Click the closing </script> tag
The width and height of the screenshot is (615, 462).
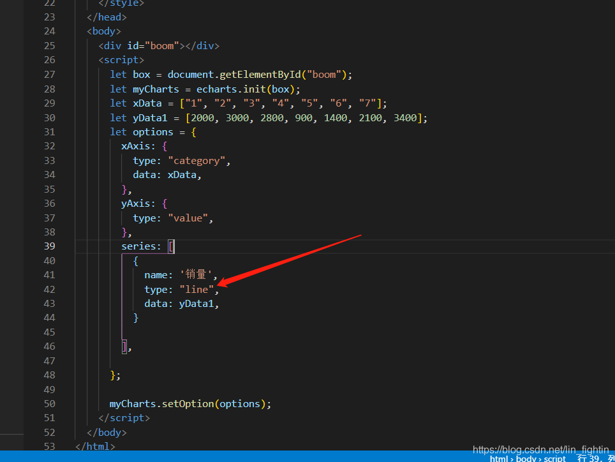(124, 418)
